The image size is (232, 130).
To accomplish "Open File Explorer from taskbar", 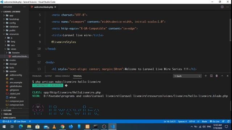I will (x=29, y=127).
